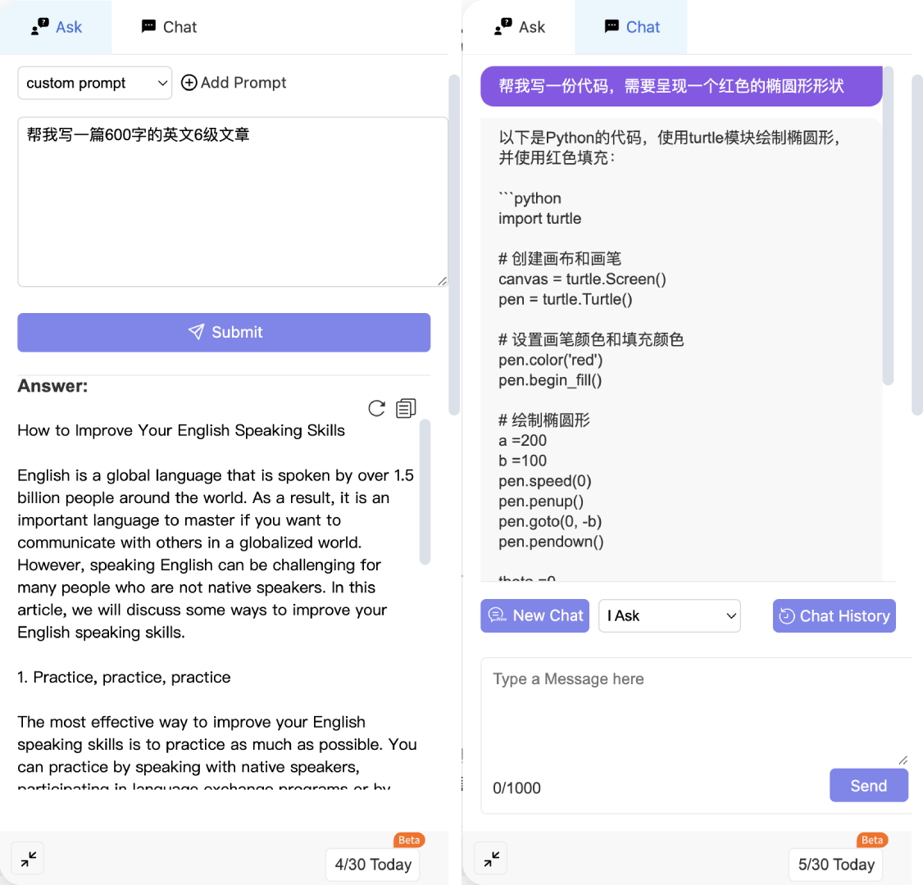Image resolution: width=923 pixels, height=885 pixels.
Task: Click the collapse icon in left panel
Action: point(28,859)
